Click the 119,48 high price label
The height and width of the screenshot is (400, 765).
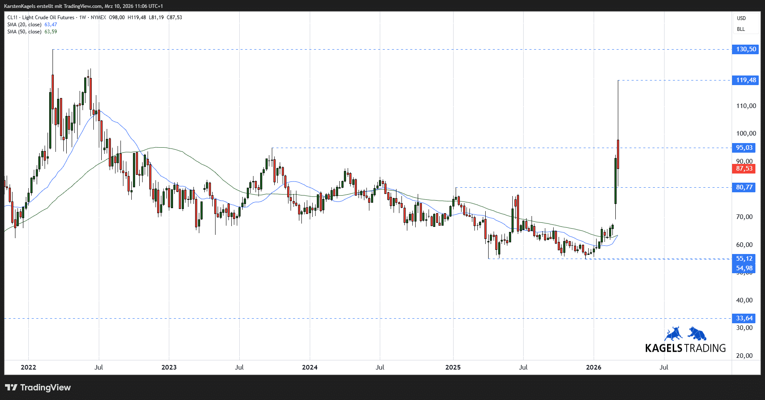tap(745, 80)
